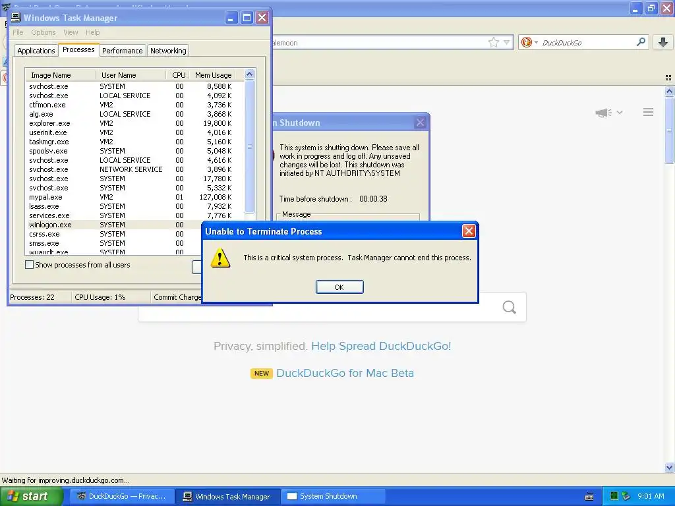
Task: Sort by Image Name column header
Action: point(60,75)
